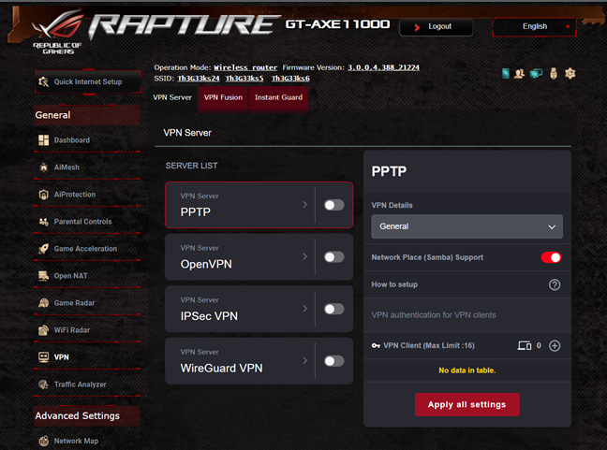Screen dimensions: 607x450
Task: Click the USB device status icon
Action: (554, 73)
